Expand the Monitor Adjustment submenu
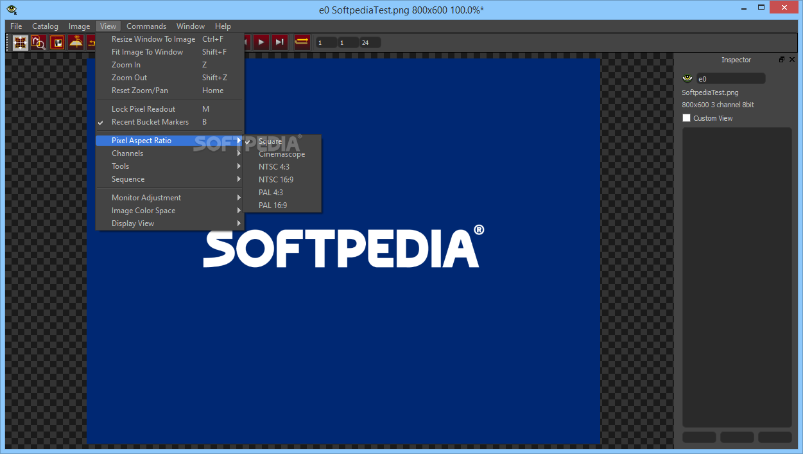The height and width of the screenshot is (454, 803). tap(169, 198)
